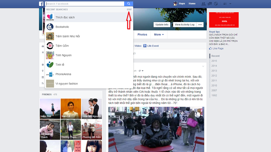Viewport: 271px width, 152px height.
Task: Open Tiệm Gốm page icon
Action: pos(50,46)
